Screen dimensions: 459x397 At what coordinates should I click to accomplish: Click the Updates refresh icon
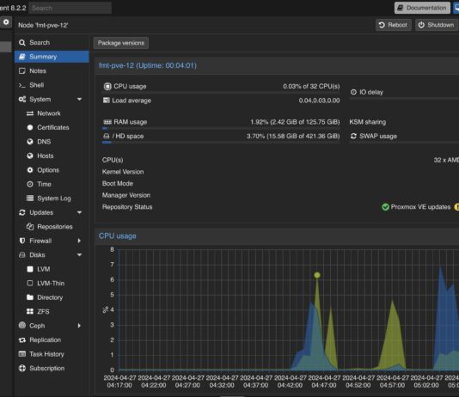(x=22, y=213)
